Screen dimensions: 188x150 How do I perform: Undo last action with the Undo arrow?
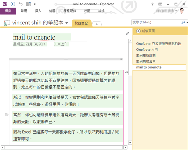(x=21, y=4)
